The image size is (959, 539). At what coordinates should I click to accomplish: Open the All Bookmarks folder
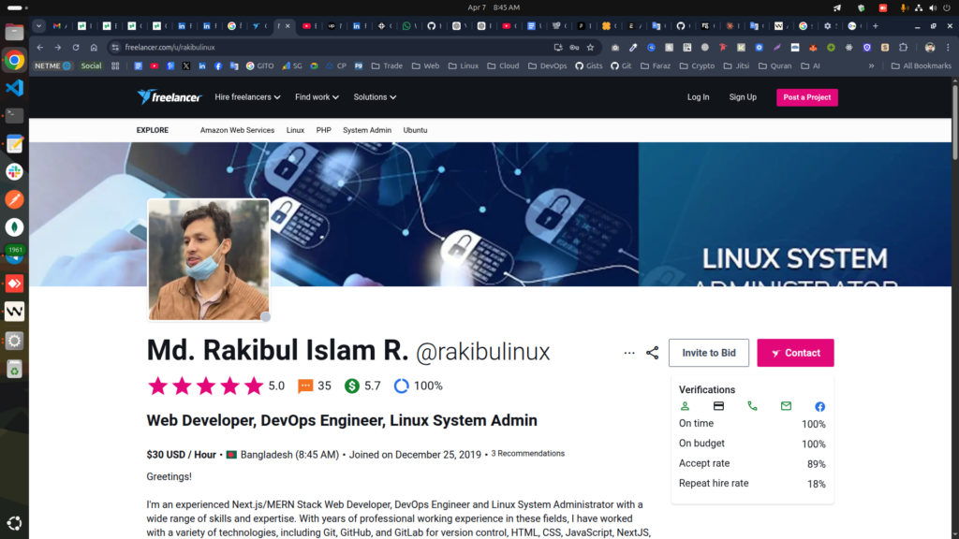point(922,66)
